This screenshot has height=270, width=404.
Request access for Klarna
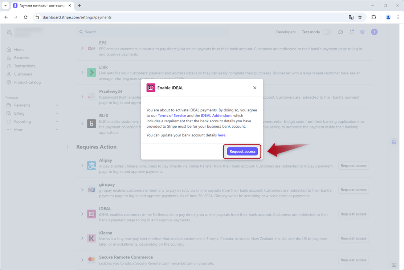pyautogui.click(x=354, y=238)
